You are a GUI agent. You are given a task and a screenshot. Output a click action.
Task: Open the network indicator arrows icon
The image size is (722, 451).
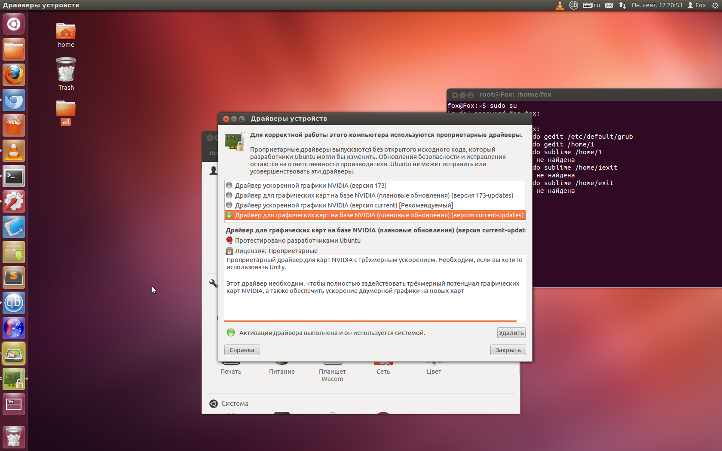coord(622,5)
